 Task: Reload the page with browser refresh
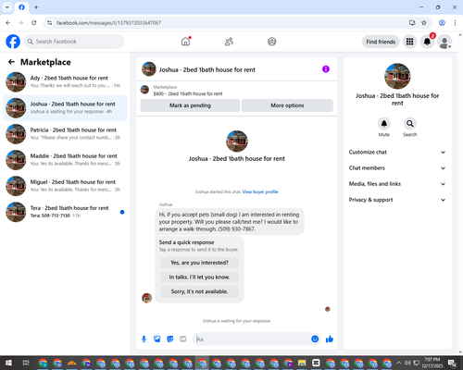point(34,22)
